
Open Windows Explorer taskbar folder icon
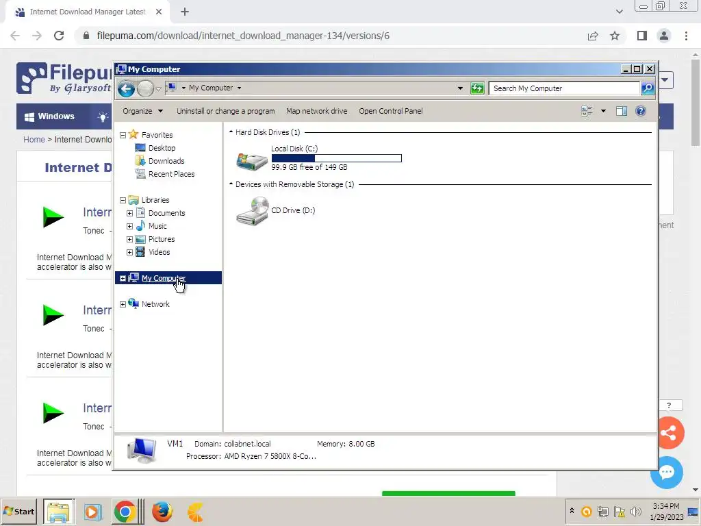59,512
